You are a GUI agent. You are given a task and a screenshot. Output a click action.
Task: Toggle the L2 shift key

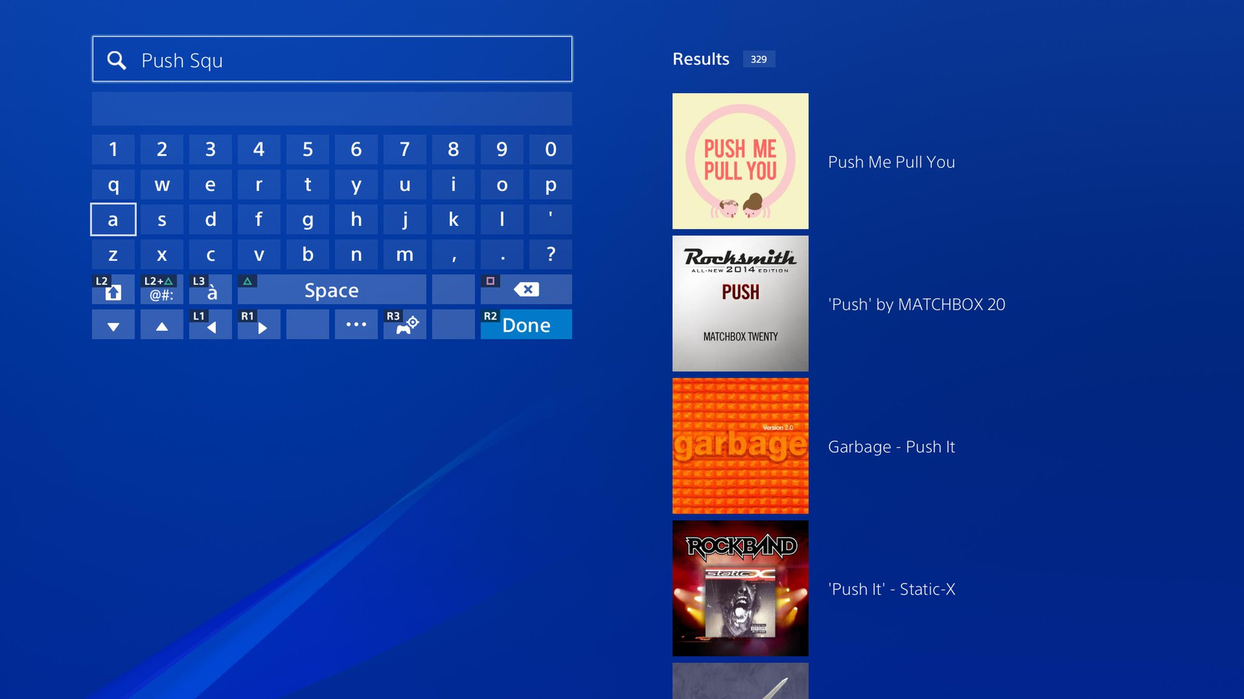point(113,289)
